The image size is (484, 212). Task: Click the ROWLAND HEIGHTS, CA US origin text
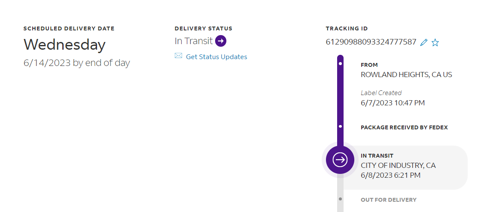(406, 75)
